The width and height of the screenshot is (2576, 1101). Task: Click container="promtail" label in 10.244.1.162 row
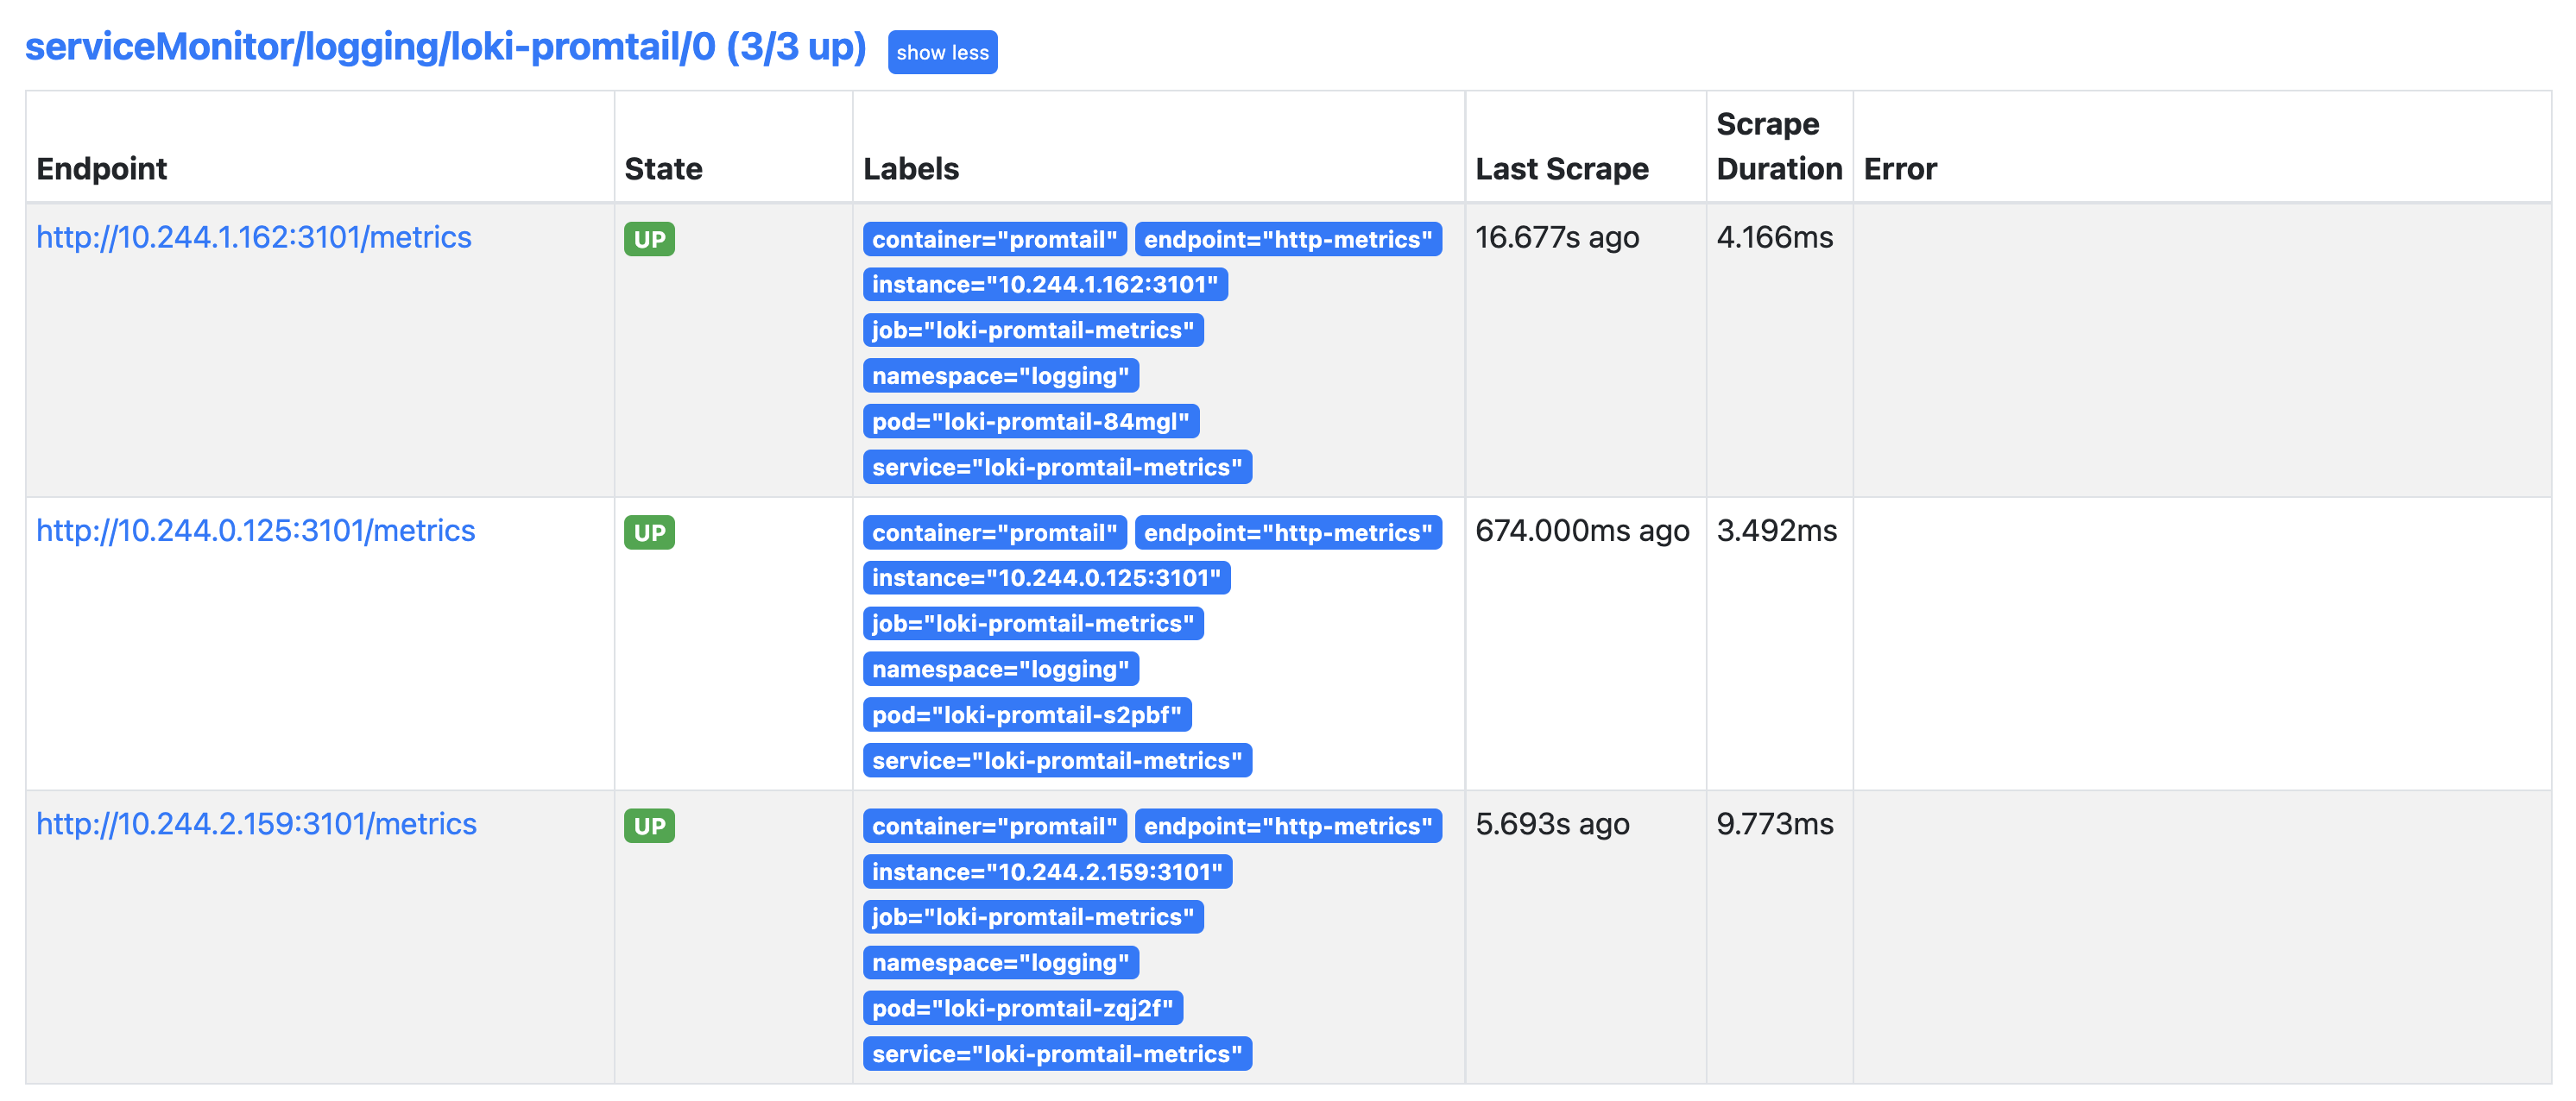tap(995, 240)
